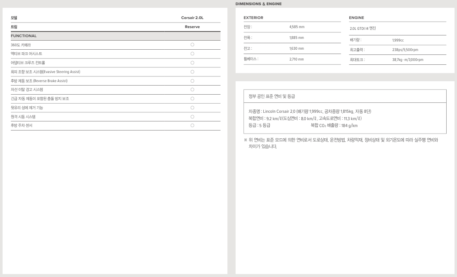Click the '등급 : 5 등급' text
Image resolution: width=457 pixels, height=277 pixels.
pyautogui.click(x=259, y=126)
